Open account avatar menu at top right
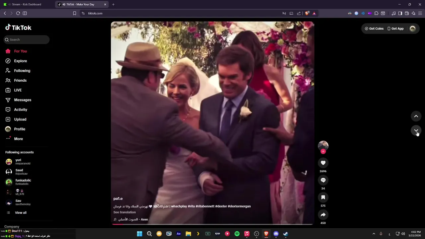 coord(413,29)
